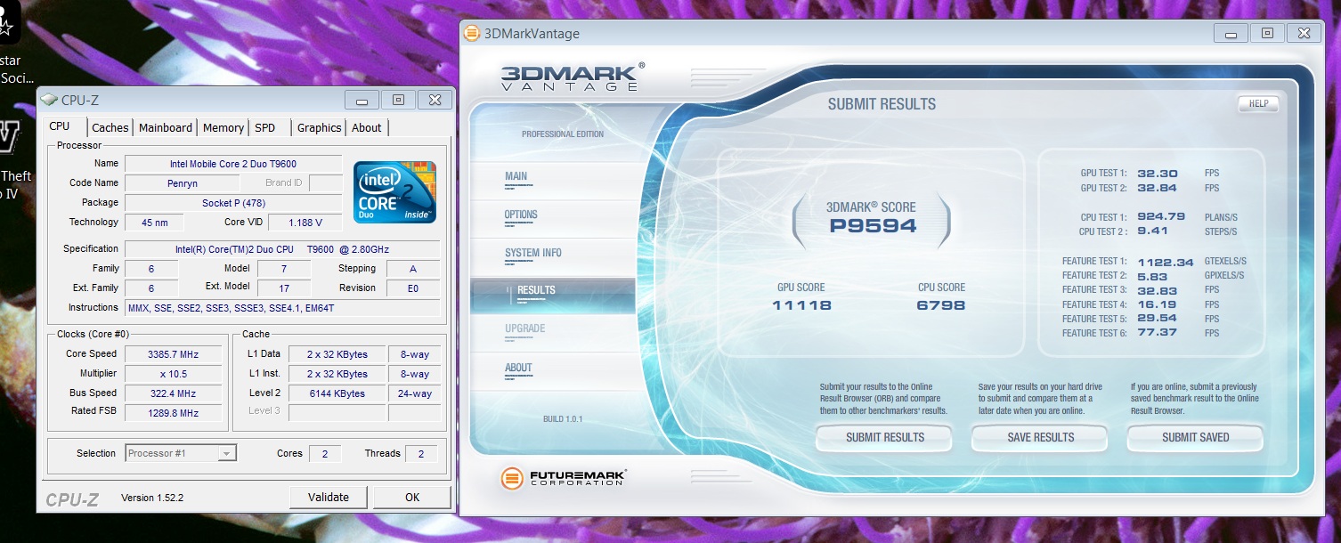Maximize the 3DMarkVantage window
Viewport: 1341px width, 543px height.
tap(1267, 34)
